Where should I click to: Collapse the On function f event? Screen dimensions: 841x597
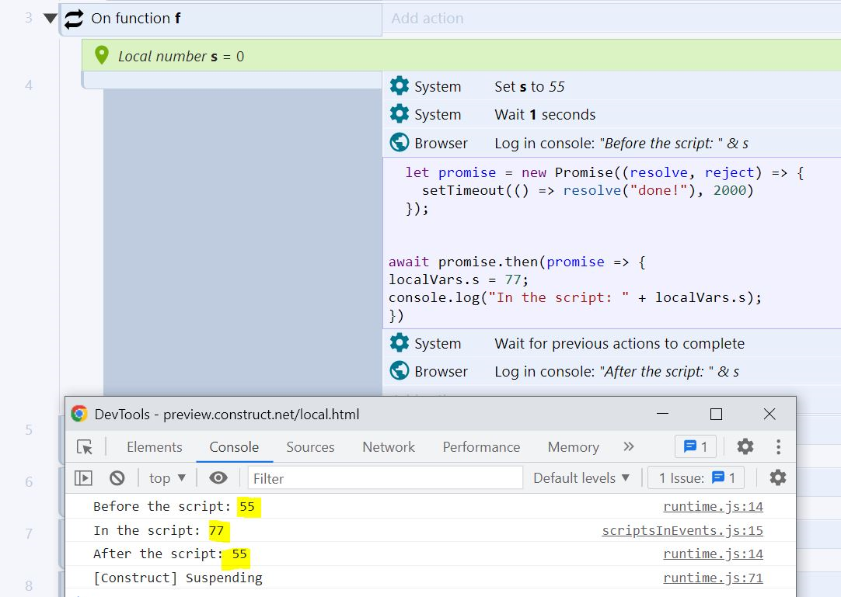pos(51,18)
